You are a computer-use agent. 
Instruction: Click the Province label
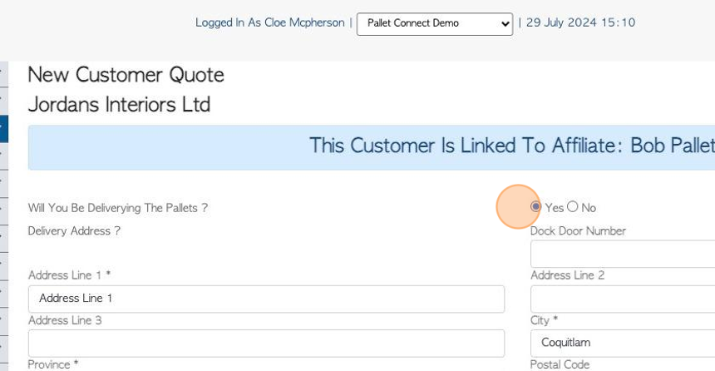tap(53, 364)
